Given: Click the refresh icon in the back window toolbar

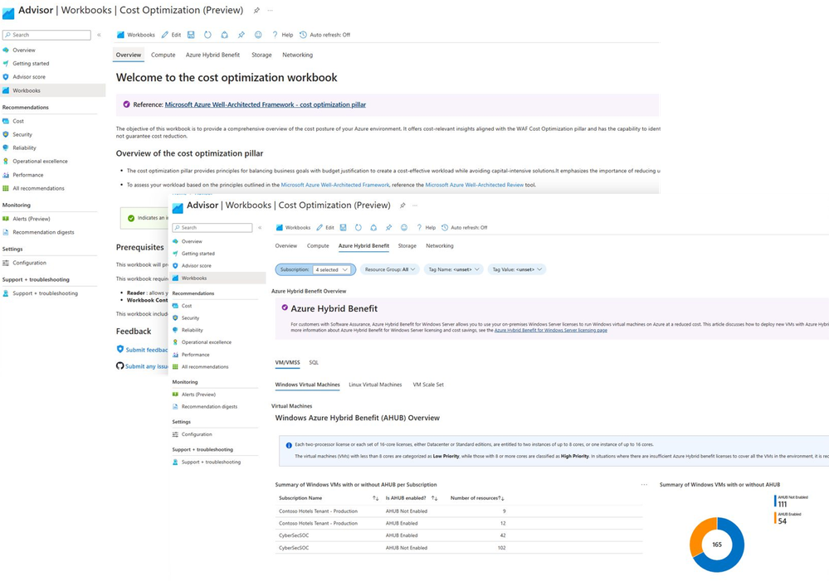Looking at the screenshot, I should tap(207, 35).
